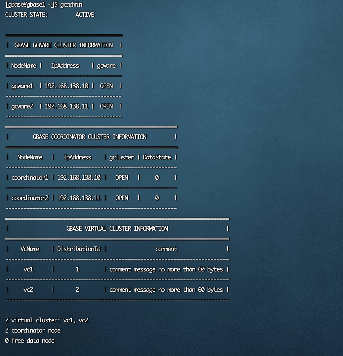Viewport: 343px width, 356px height.
Task: Click "NodeName" header in the gcware table
Action: (x=24, y=66)
